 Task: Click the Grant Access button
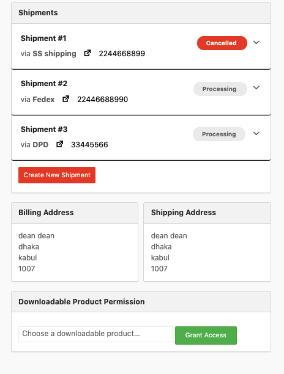tap(206, 335)
